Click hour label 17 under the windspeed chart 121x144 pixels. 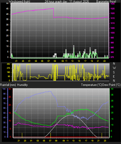(x=85, y=61)
